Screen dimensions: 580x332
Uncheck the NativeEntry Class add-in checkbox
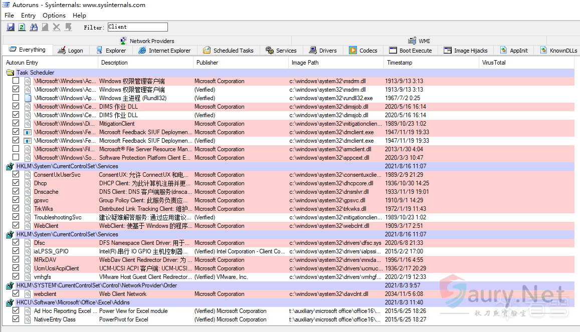[16, 319]
